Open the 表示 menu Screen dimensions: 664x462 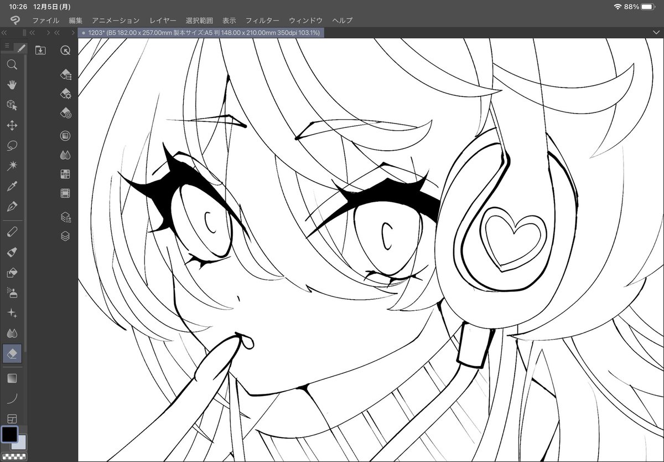point(229,20)
